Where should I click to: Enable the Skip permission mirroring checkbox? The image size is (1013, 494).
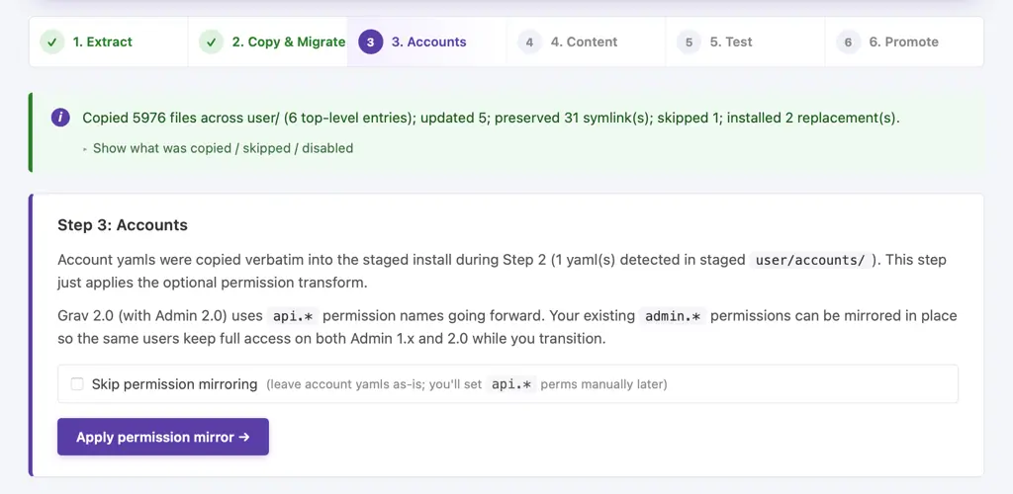point(77,384)
